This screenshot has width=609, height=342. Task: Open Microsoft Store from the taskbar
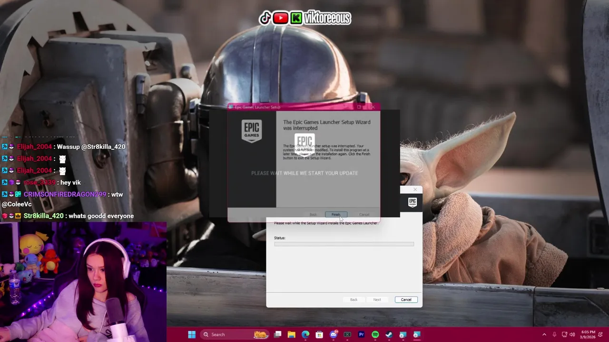pyautogui.click(x=319, y=334)
